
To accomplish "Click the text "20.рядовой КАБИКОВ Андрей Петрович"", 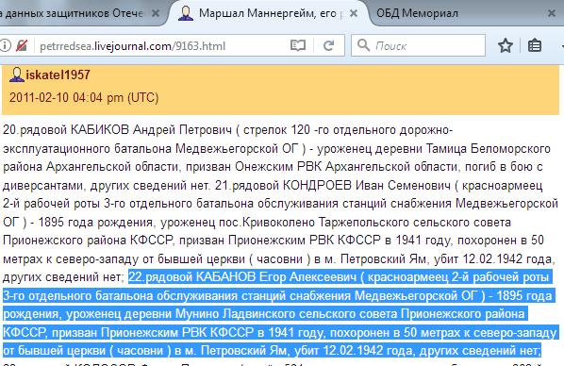I will (117, 129).
